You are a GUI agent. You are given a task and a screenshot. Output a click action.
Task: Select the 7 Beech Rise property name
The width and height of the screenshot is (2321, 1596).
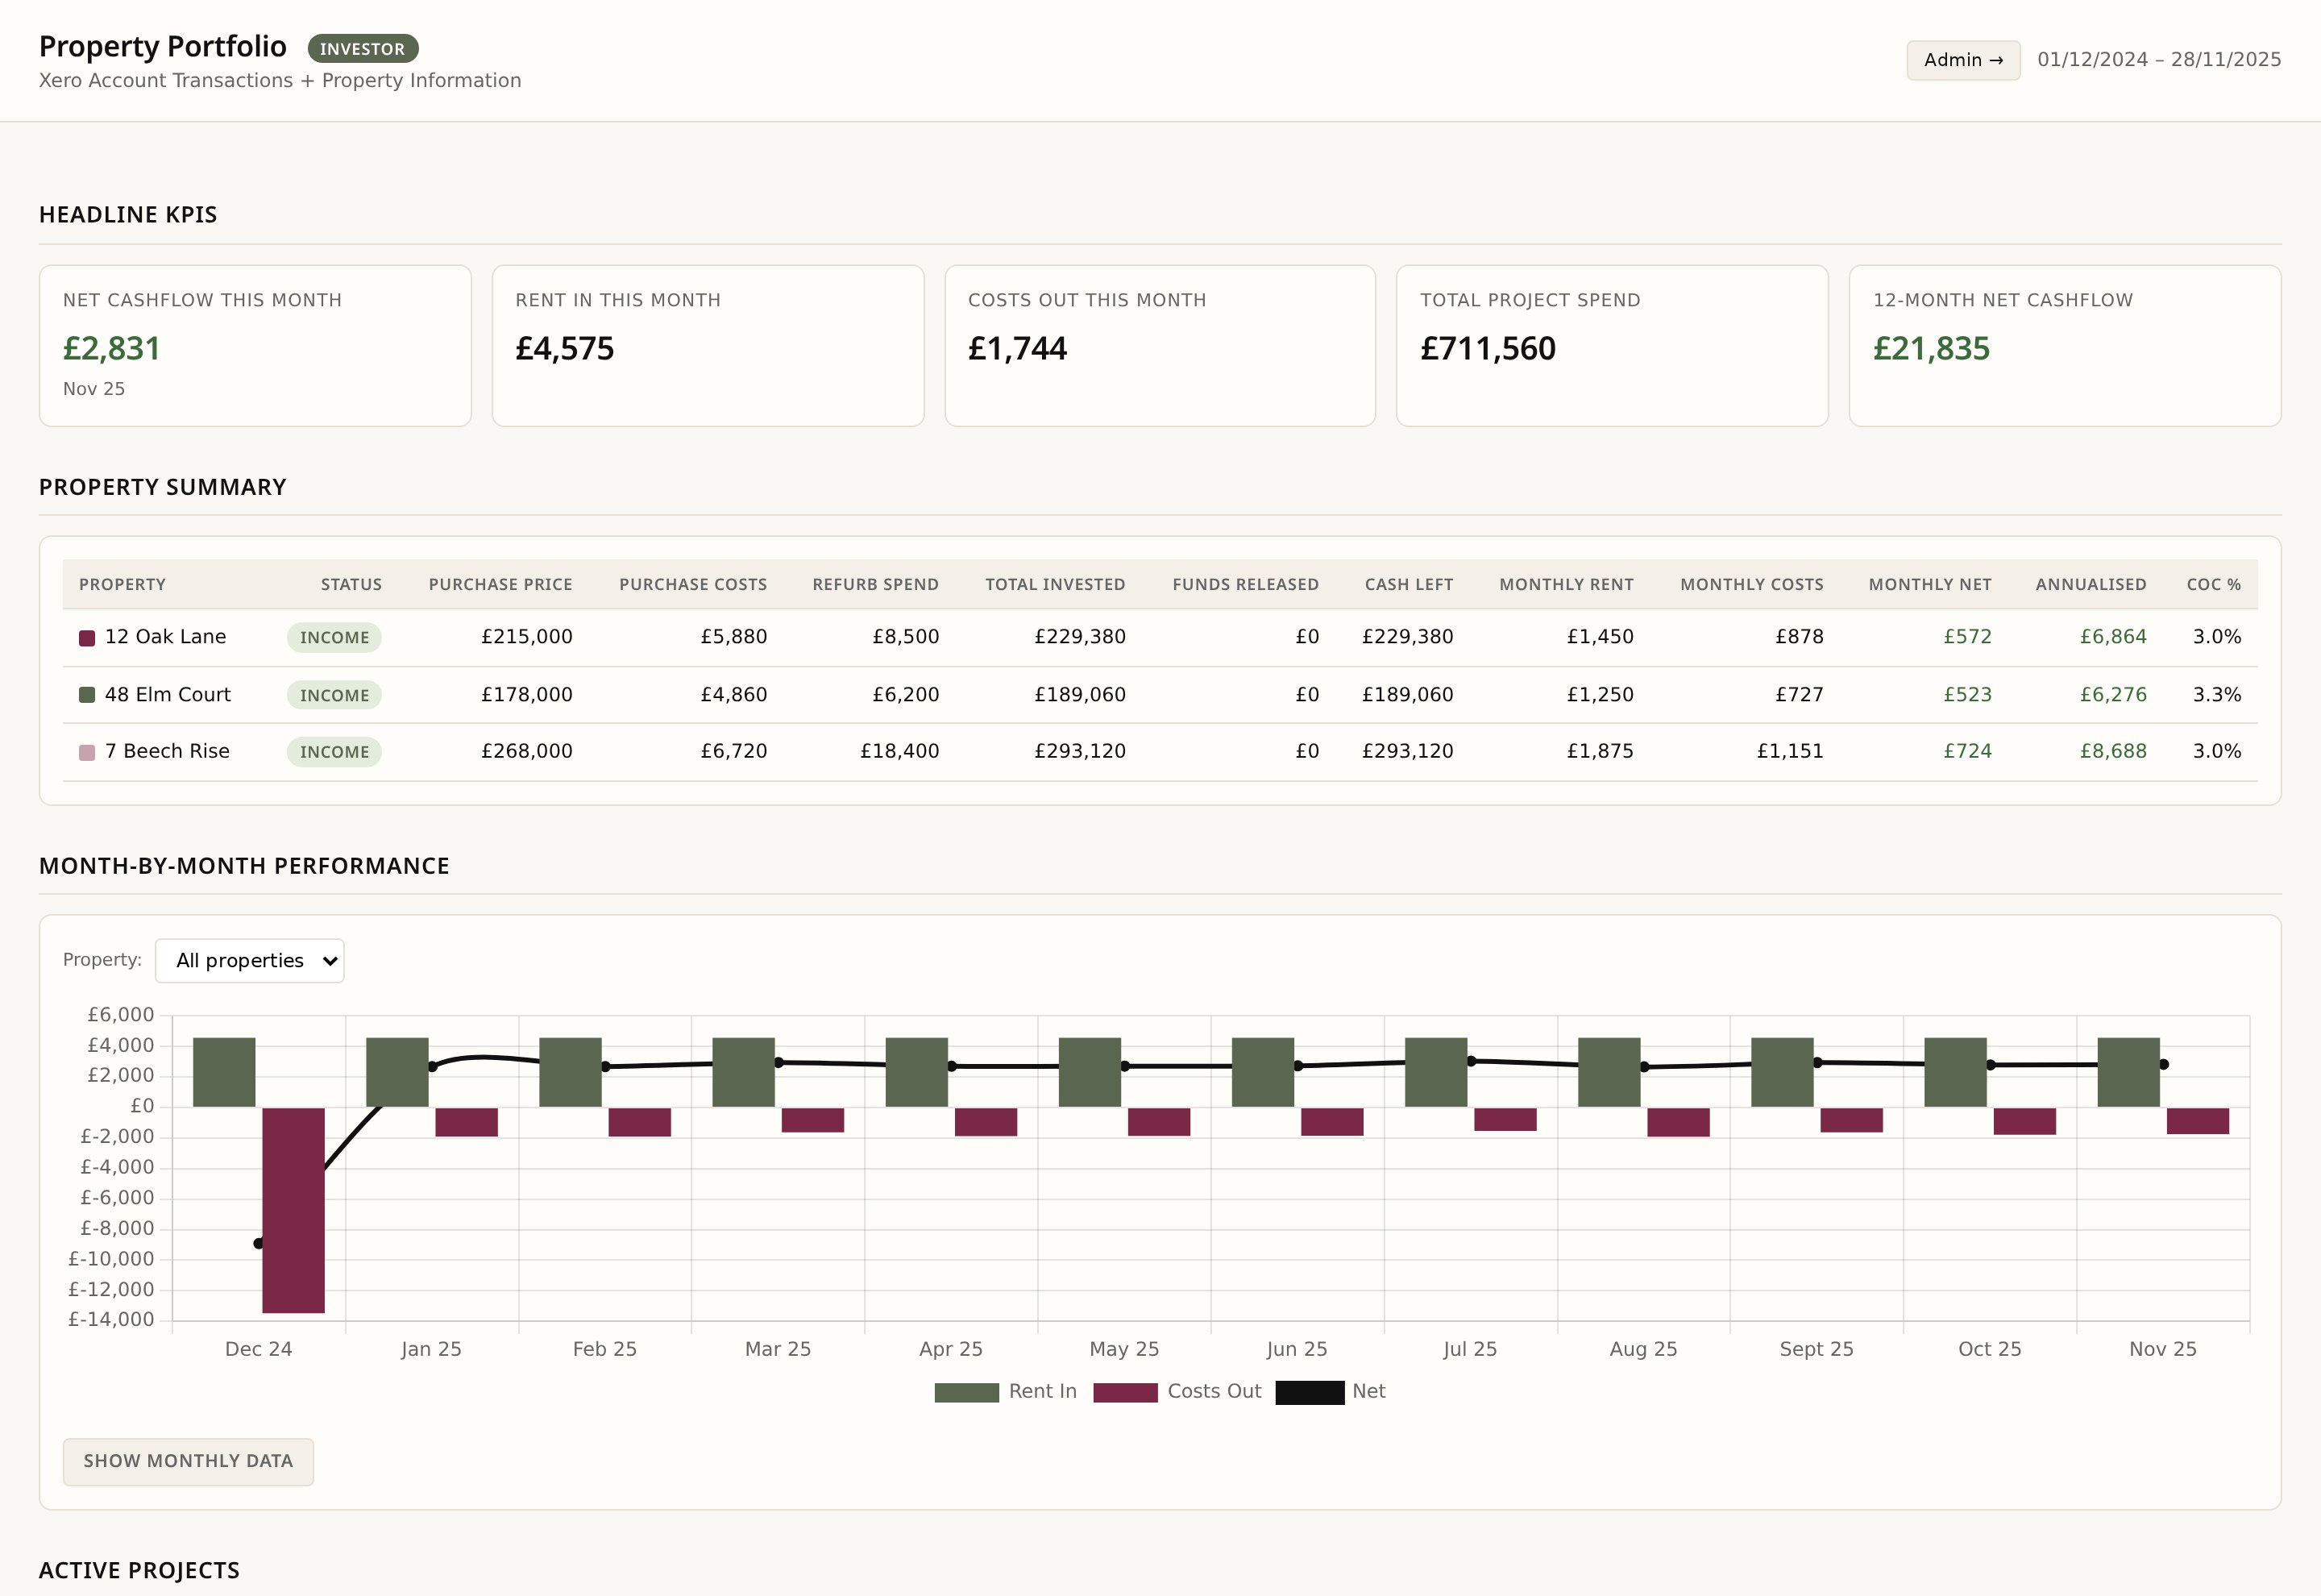pyautogui.click(x=167, y=751)
